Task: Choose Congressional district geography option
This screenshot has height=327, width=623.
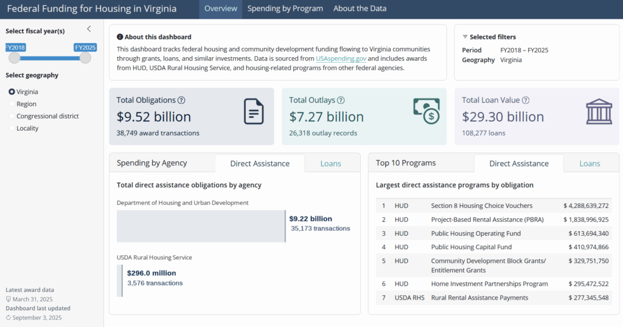Action: (x=12, y=116)
